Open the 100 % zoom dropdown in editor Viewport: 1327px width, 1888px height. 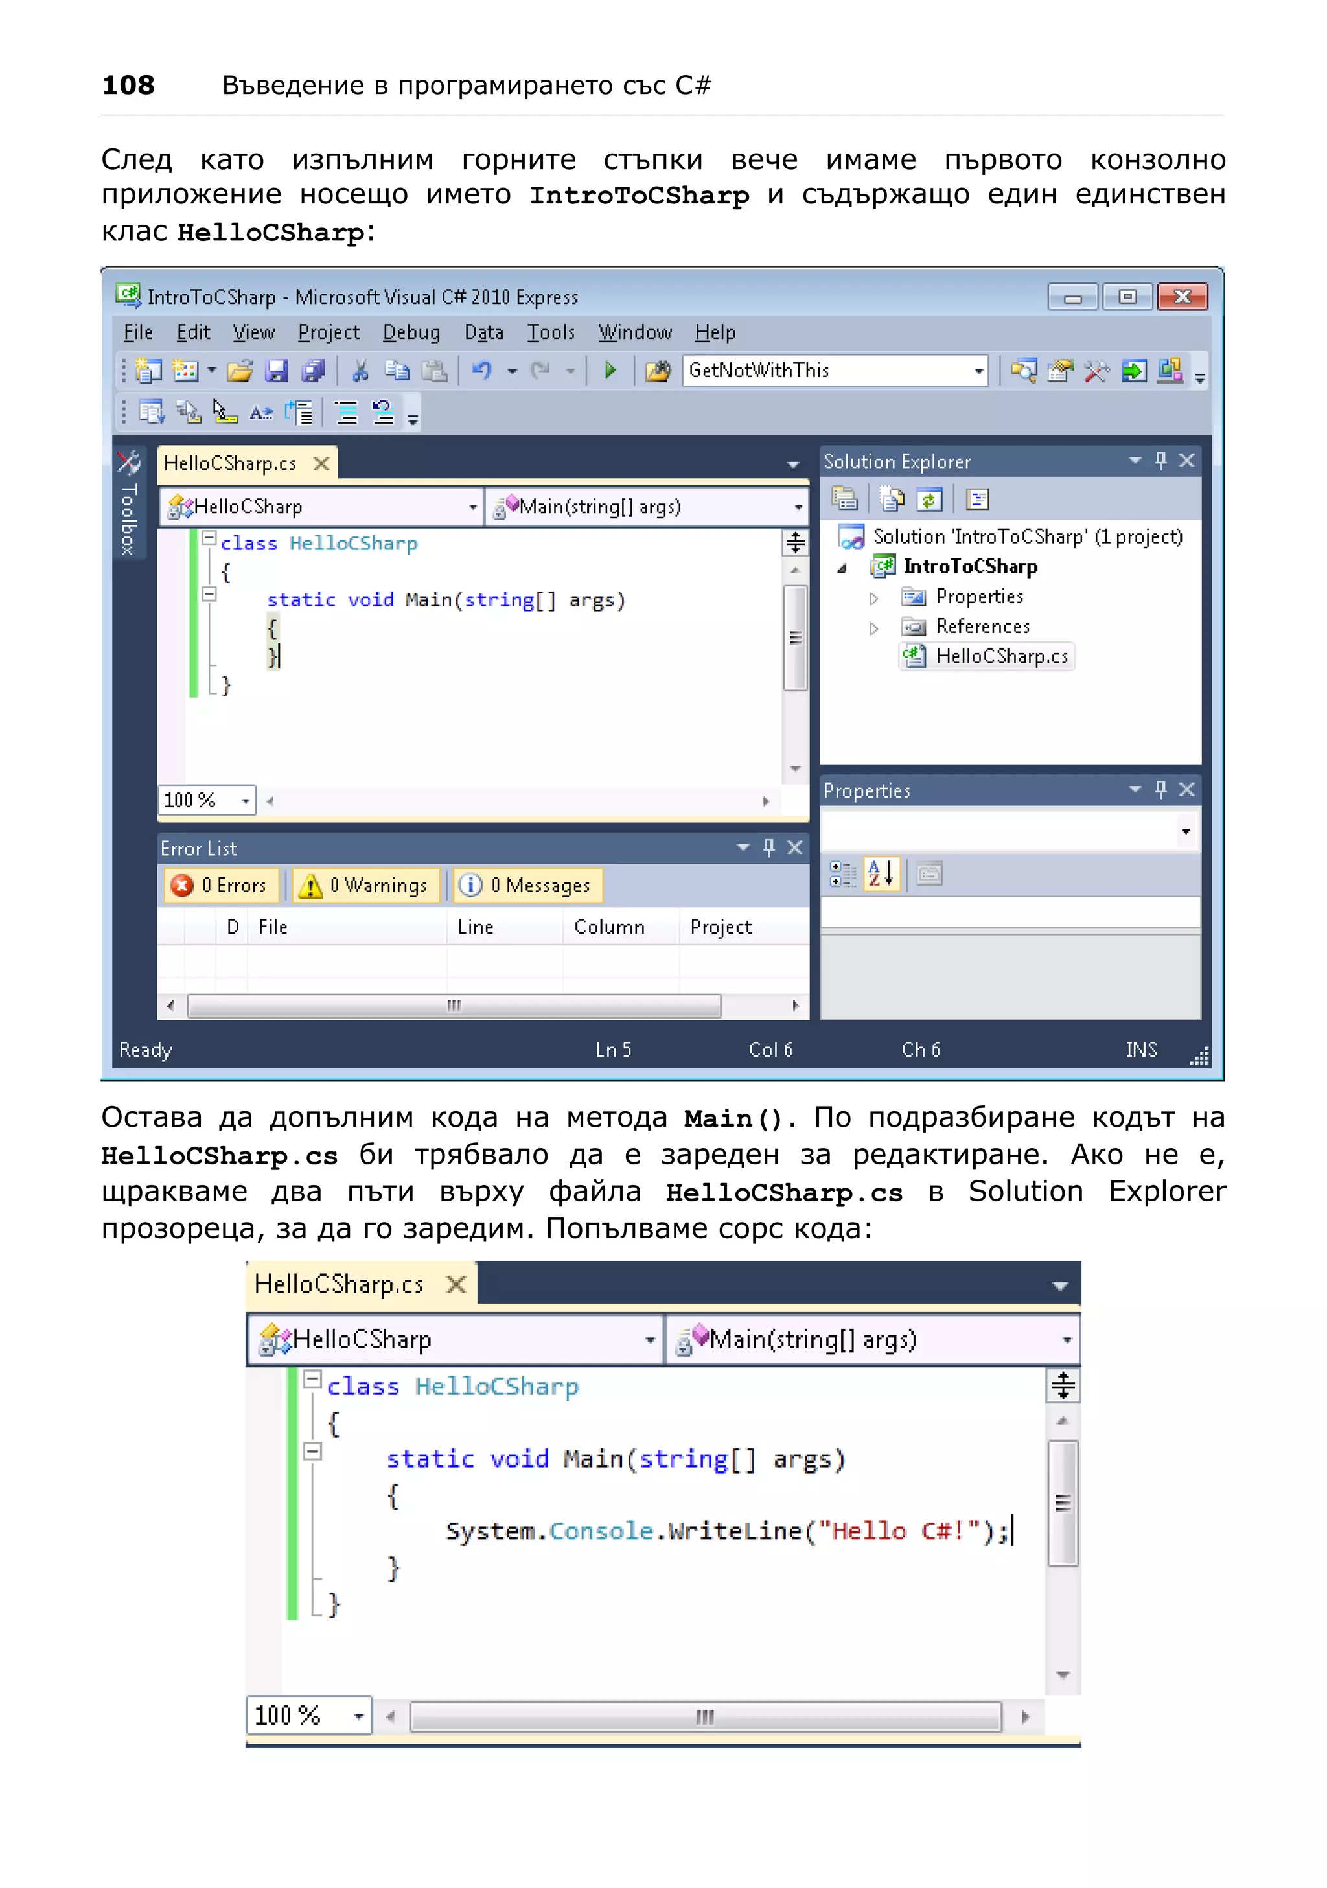coord(245,800)
